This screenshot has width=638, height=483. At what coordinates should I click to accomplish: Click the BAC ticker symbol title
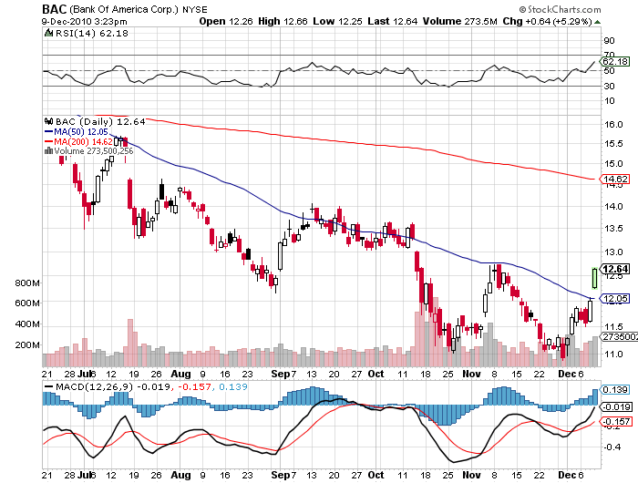[55, 9]
